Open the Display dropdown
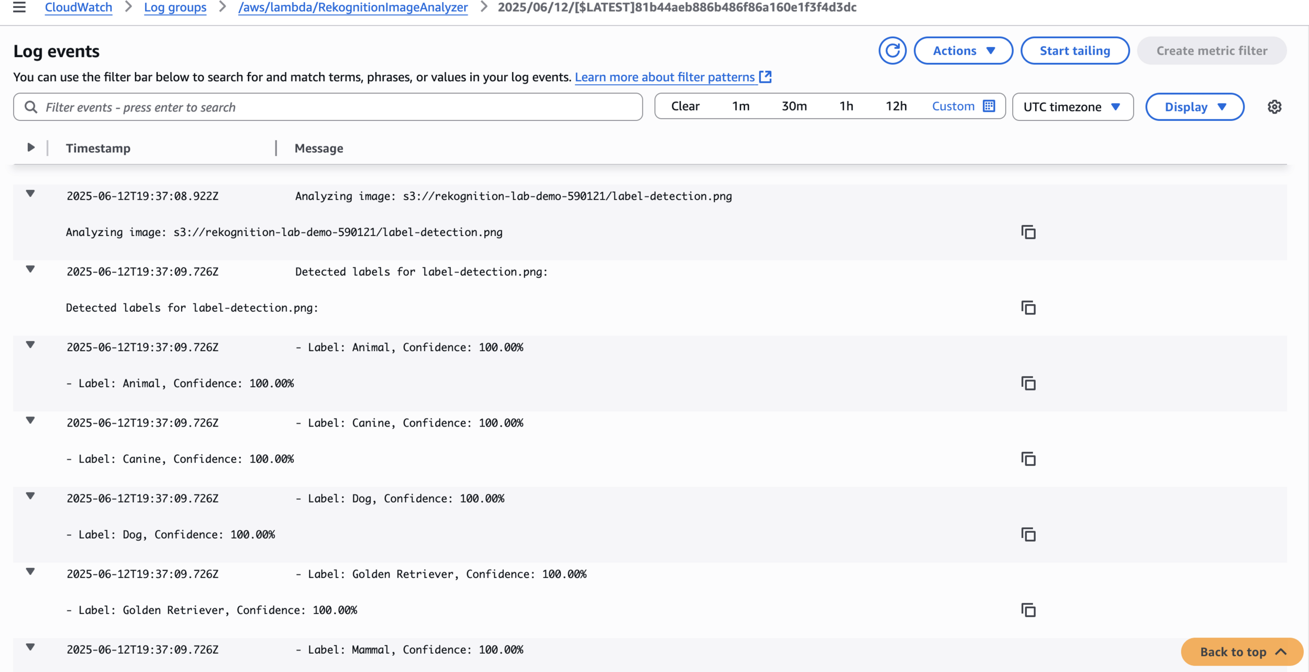 pyautogui.click(x=1194, y=107)
